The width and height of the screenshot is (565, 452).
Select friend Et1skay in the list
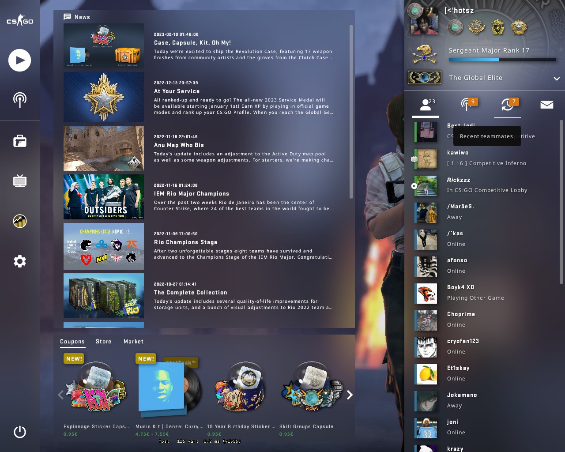click(486, 373)
